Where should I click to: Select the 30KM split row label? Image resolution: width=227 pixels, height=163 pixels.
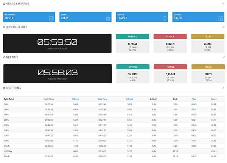pos(7,130)
